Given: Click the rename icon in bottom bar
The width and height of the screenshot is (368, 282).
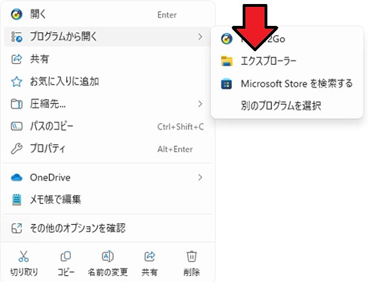Looking at the screenshot, I should pos(108,256).
